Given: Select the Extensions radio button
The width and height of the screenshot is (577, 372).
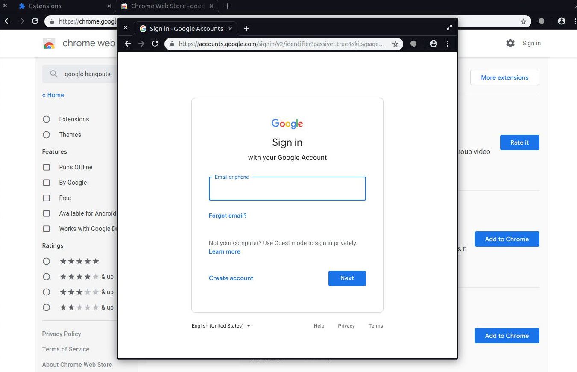Looking at the screenshot, I should click(46, 119).
